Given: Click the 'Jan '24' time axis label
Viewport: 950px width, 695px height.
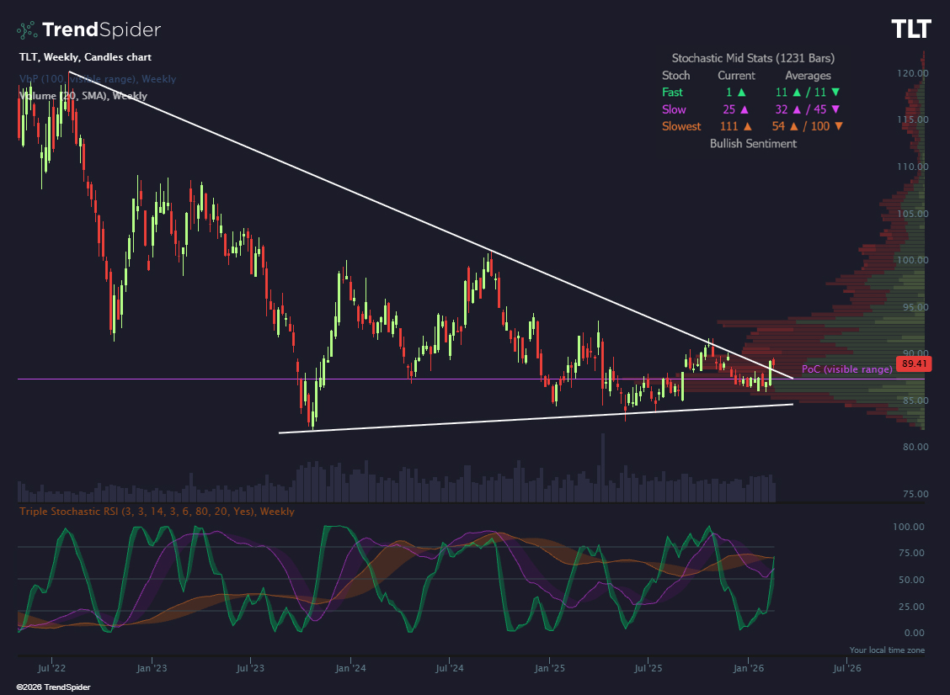Looking at the screenshot, I should coord(351,668).
